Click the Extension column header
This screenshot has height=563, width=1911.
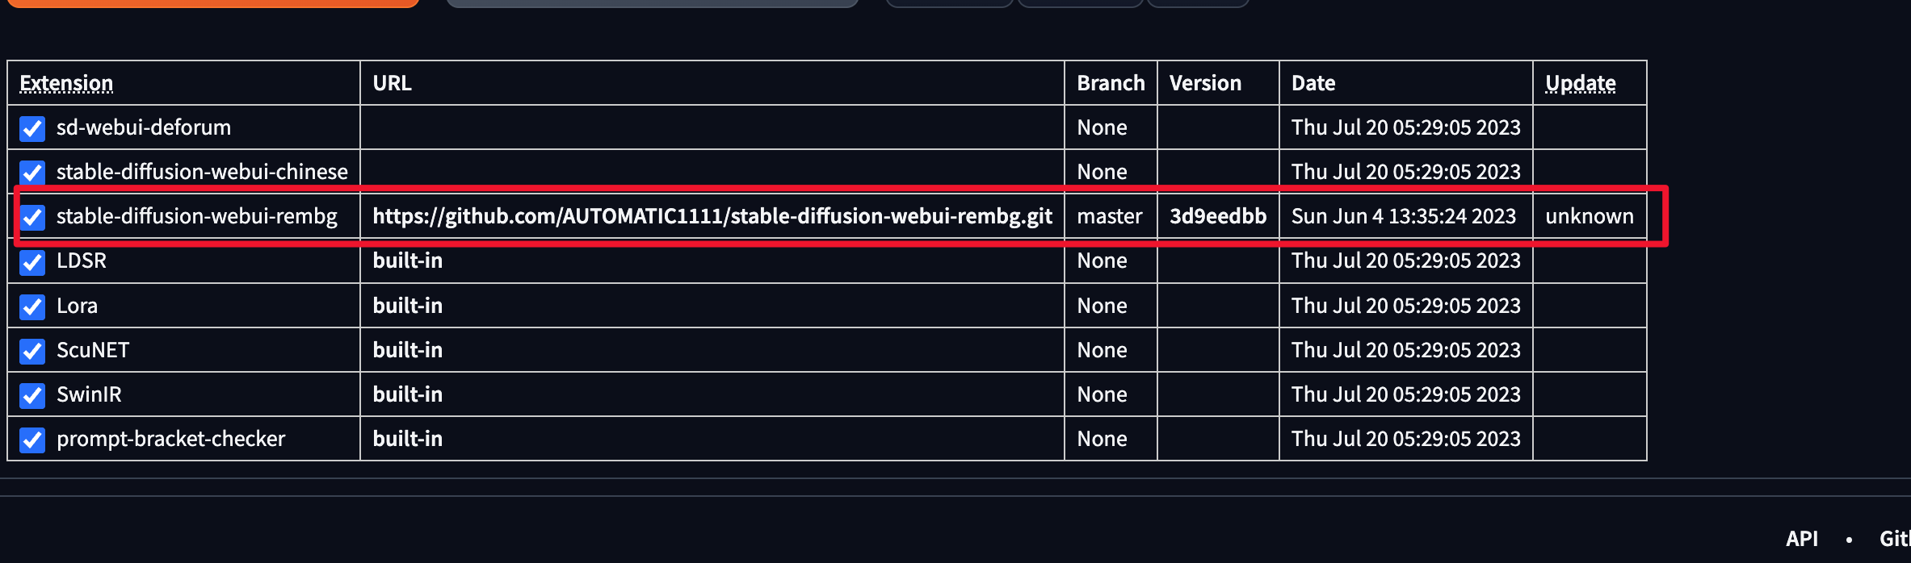tap(66, 83)
